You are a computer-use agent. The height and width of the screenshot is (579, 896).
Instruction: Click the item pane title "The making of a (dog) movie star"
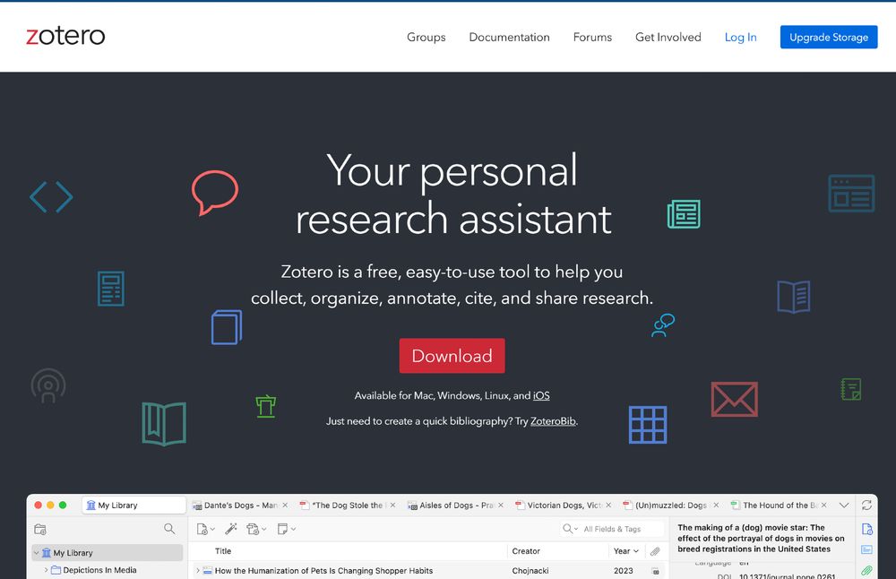[761, 539]
